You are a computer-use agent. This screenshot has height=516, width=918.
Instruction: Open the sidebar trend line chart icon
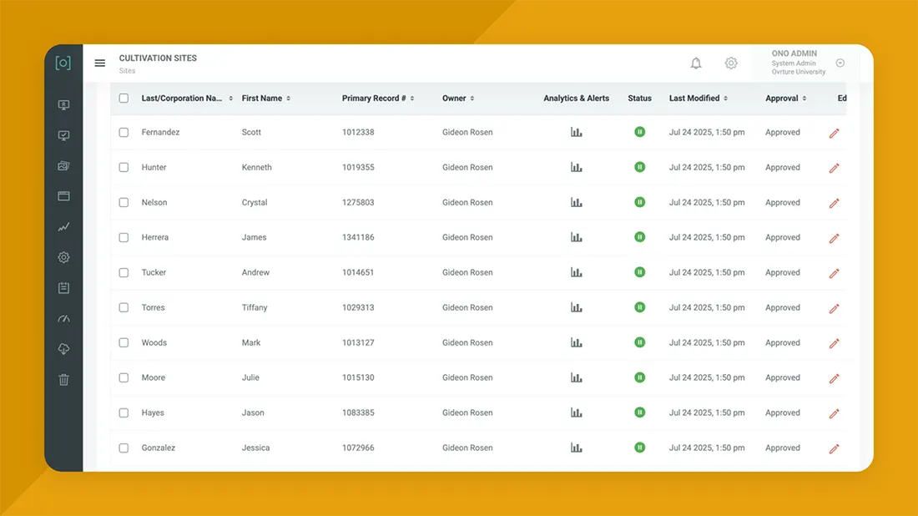(63, 226)
